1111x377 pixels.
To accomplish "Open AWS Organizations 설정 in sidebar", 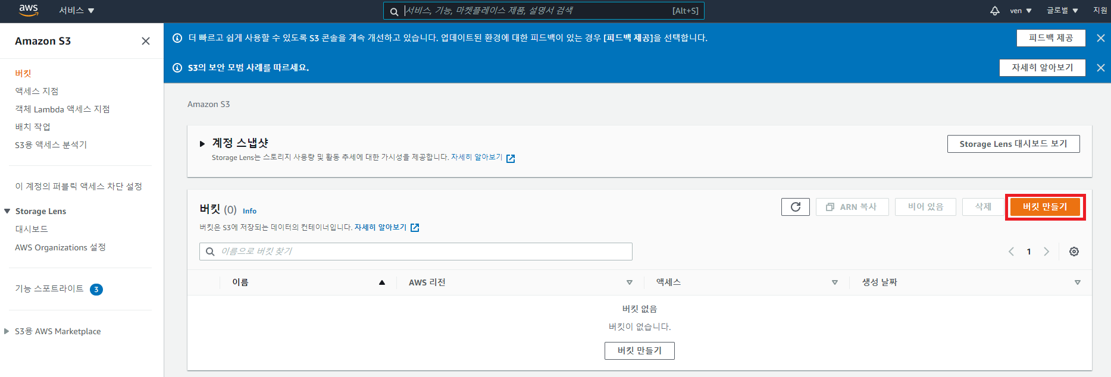I will click(x=60, y=247).
